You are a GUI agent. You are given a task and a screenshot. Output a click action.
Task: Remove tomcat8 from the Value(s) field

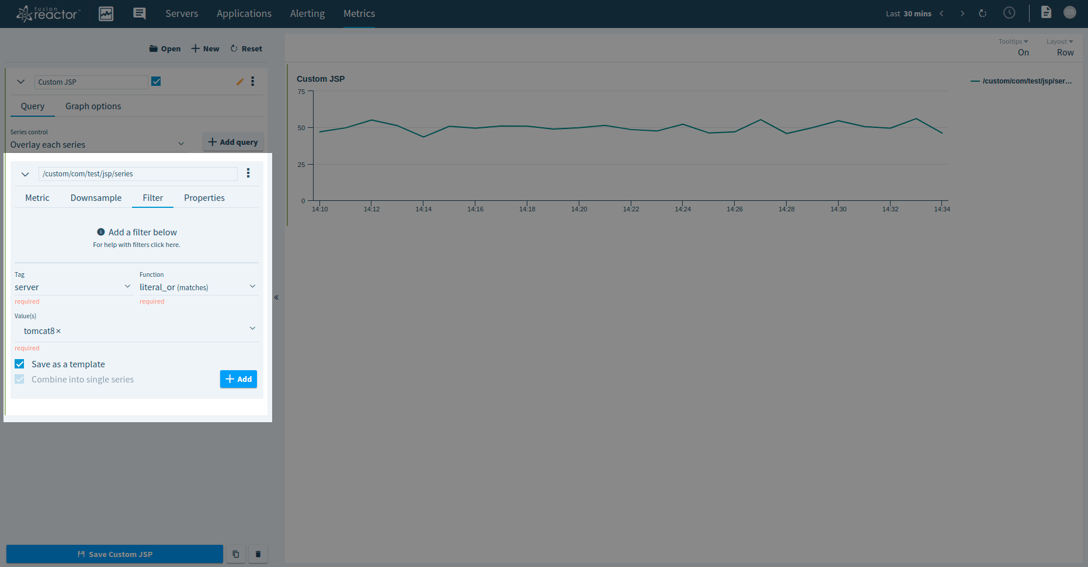[x=58, y=331]
